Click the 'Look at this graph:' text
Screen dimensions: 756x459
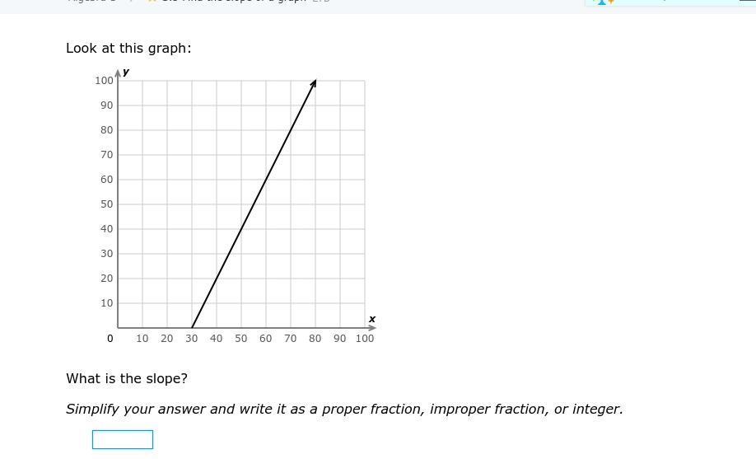pyautogui.click(x=128, y=49)
